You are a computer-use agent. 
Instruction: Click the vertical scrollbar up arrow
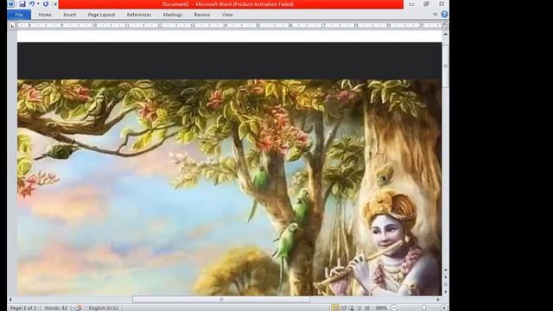(x=446, y=35)
